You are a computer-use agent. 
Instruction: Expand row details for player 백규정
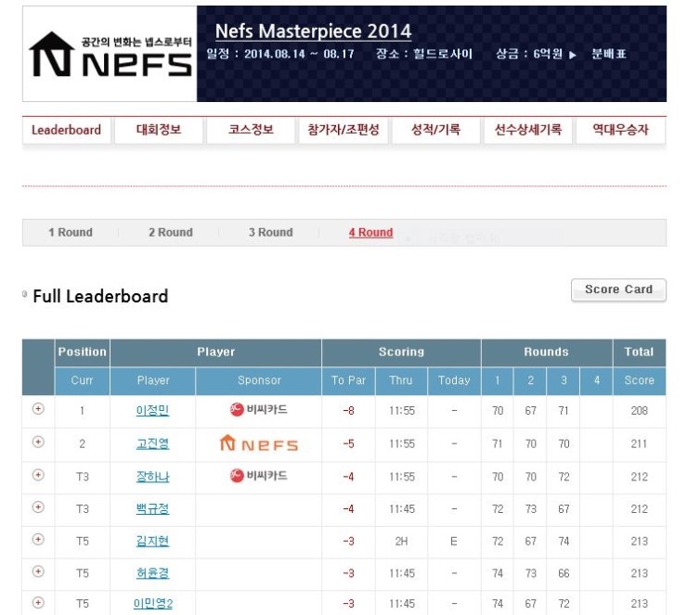tap(38, 507)
